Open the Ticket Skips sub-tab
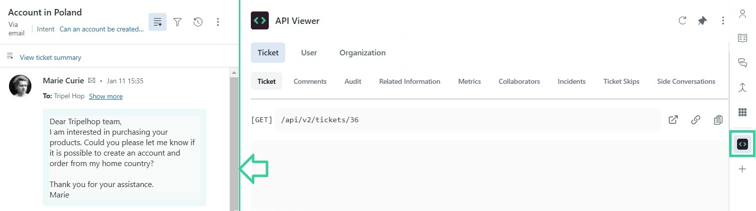The height and width of the screenshot is (211, 756). [621, 81]
